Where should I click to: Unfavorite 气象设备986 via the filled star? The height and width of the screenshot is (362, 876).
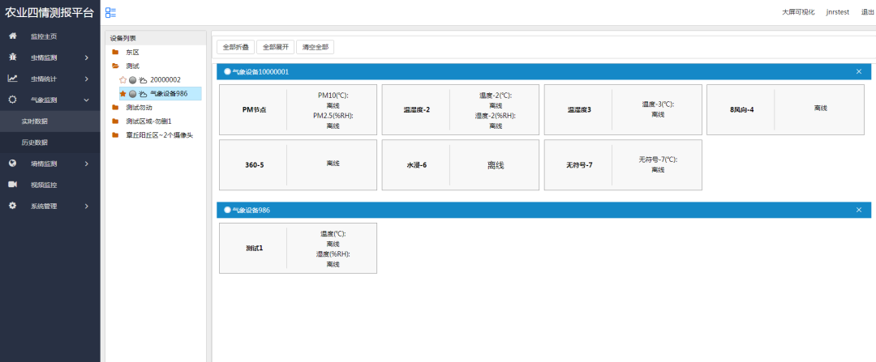[x=123, y=94]
